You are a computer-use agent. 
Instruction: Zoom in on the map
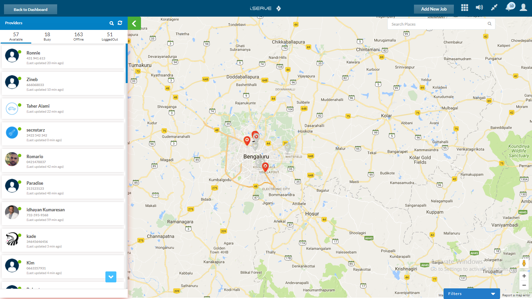tap(524, 276)
